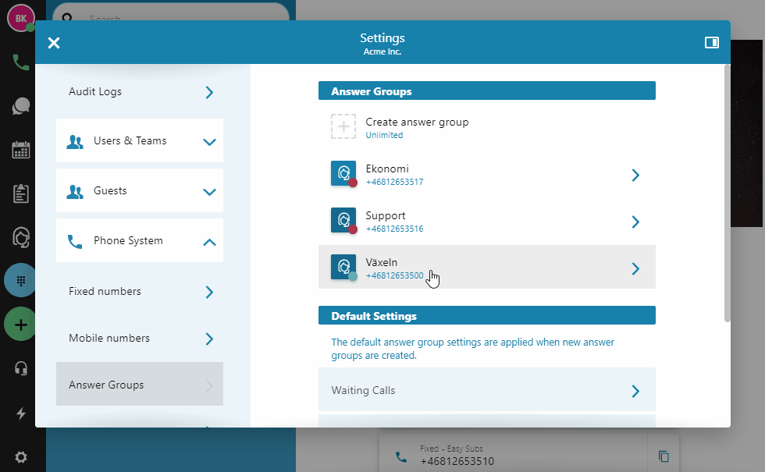The image size is (765, 472).
Task: Click the Acme Inc. subtitle
Action: [x=382, y=51]
